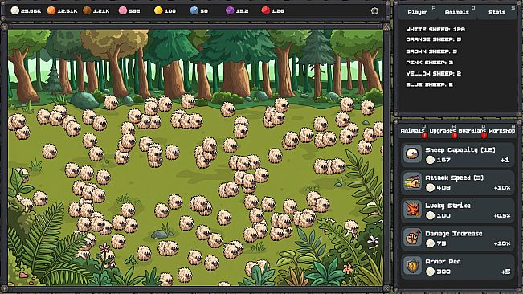Viewport: 523px width, 294px height.
Task: Click the white wool currency icon
Action: coord(15,10)
